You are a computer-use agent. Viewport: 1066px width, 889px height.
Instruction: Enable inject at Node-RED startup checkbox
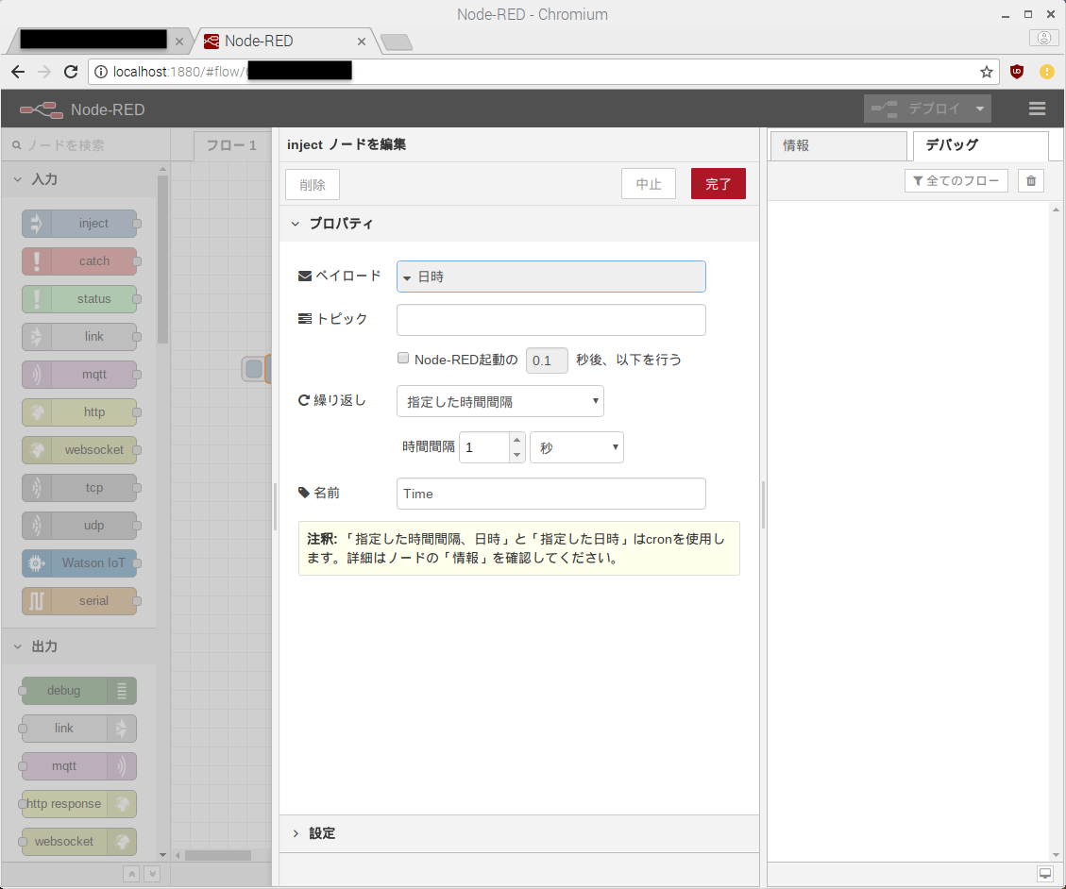tap(403, 359)
